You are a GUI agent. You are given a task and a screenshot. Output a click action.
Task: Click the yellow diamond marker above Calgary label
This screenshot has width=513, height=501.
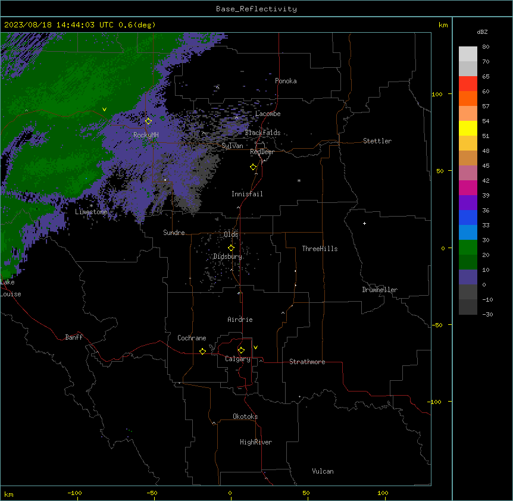[241, 350]
